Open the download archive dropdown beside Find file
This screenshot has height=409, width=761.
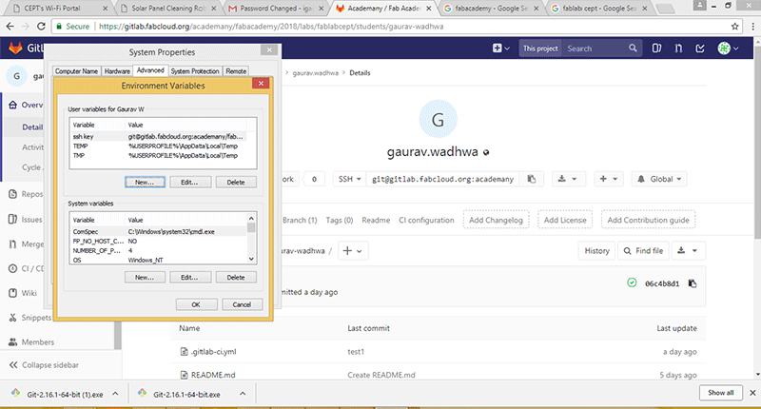(688, 251)
